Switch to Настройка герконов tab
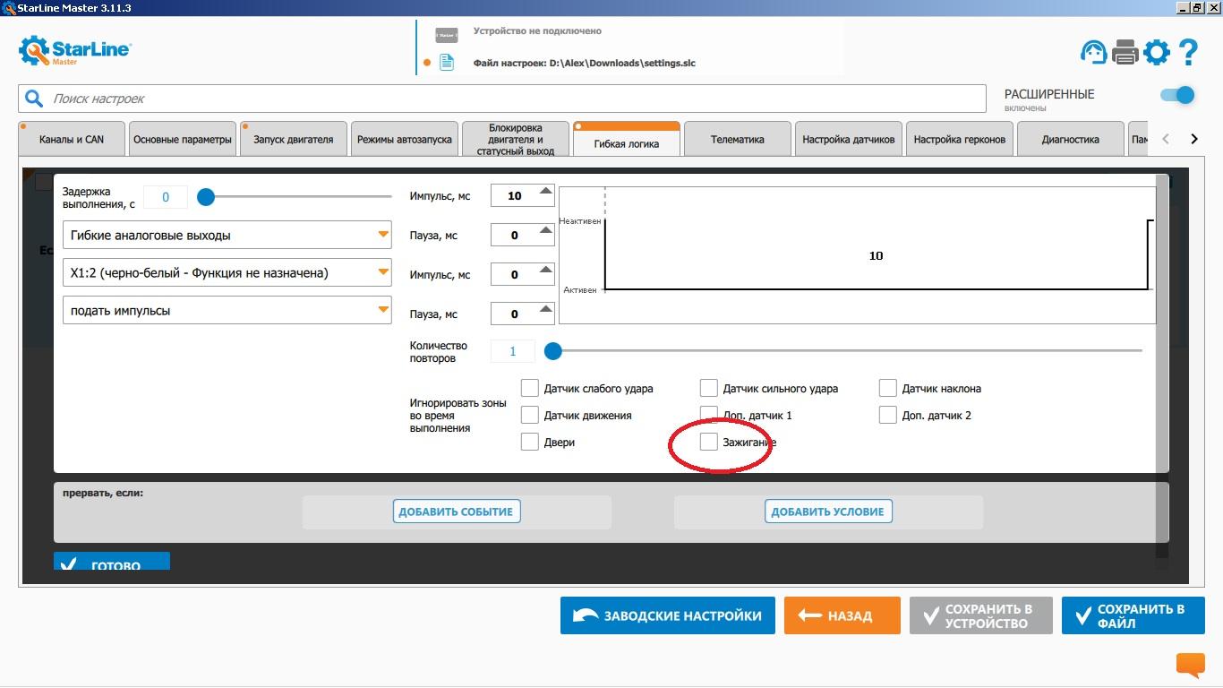Viewport: 1223px width, 688px height. point(960,140)
